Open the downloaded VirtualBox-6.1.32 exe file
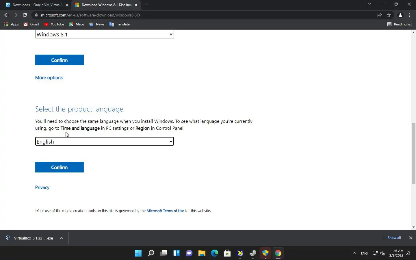 pos(29,238)
